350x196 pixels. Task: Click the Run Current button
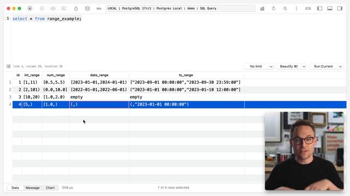coord(323,66)
